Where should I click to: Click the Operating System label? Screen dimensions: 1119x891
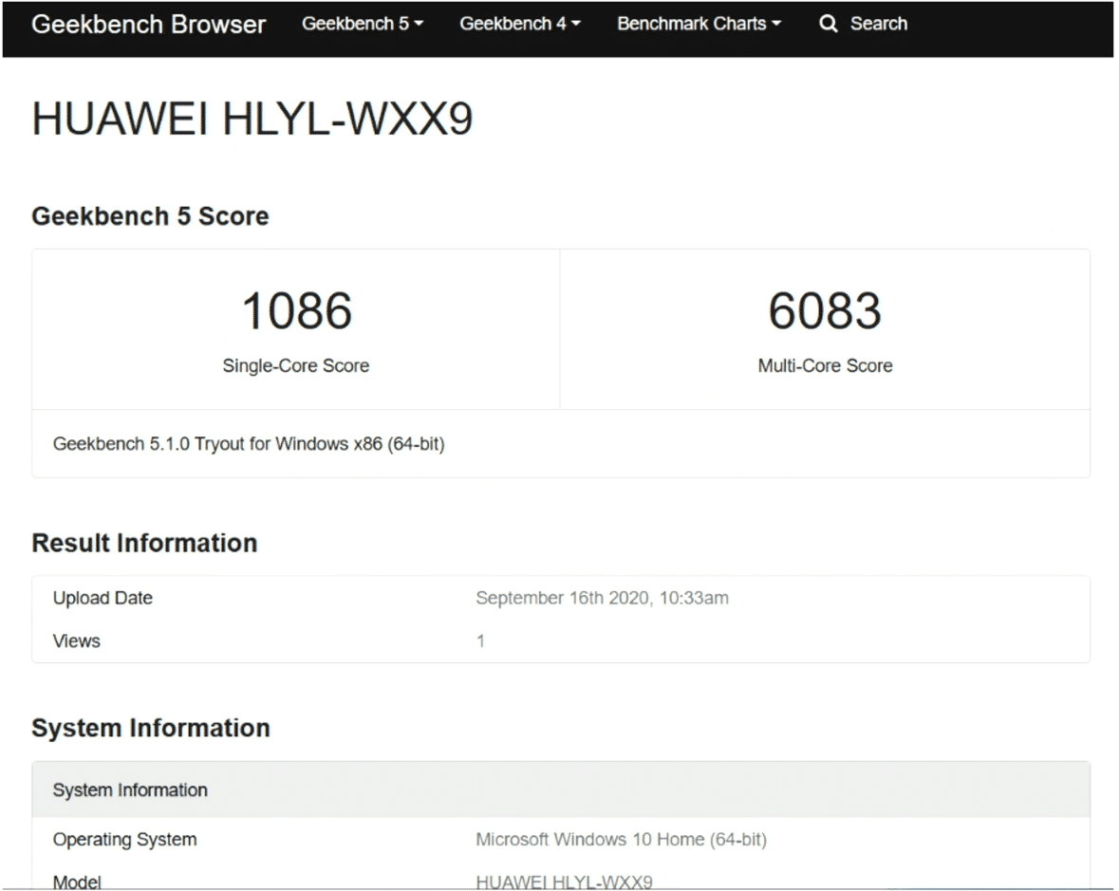[x=125, y=840]
